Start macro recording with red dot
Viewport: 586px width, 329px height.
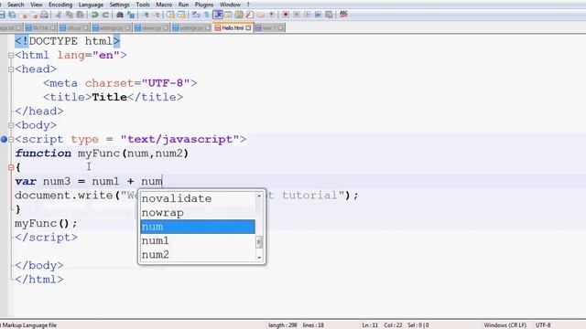point(286,15)
